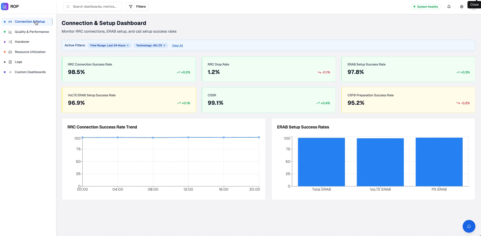This screenshot has width=481, height=236.
Task: Select the Handover shuffle icon
Action: 10,42
